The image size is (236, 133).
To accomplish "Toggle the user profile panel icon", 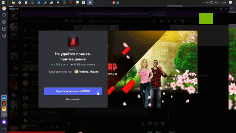I will [x=182, y=21].
